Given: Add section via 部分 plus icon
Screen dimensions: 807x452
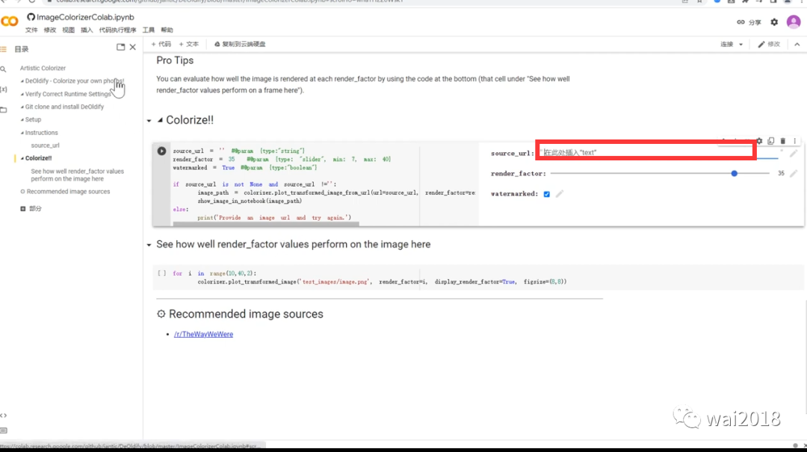Looking at the screenshot, I should (x=22, y=209).
